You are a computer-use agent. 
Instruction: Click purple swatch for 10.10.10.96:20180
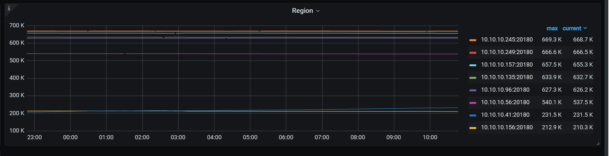[x=473, y=90]
